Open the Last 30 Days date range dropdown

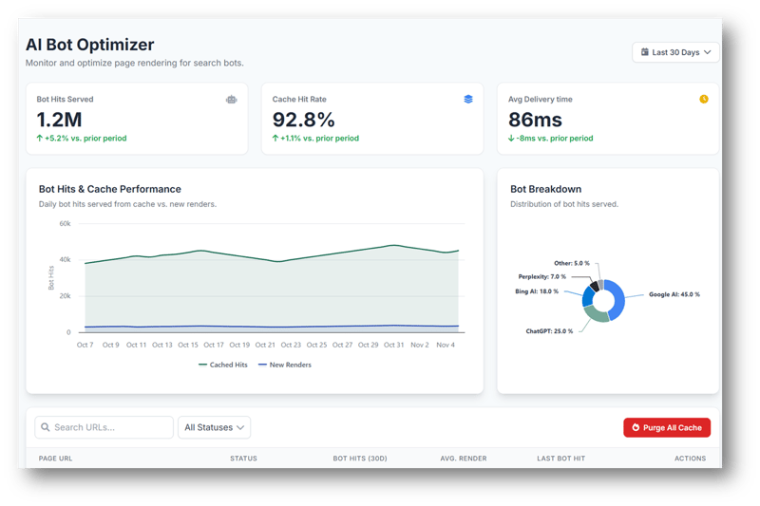pos(675,53)
